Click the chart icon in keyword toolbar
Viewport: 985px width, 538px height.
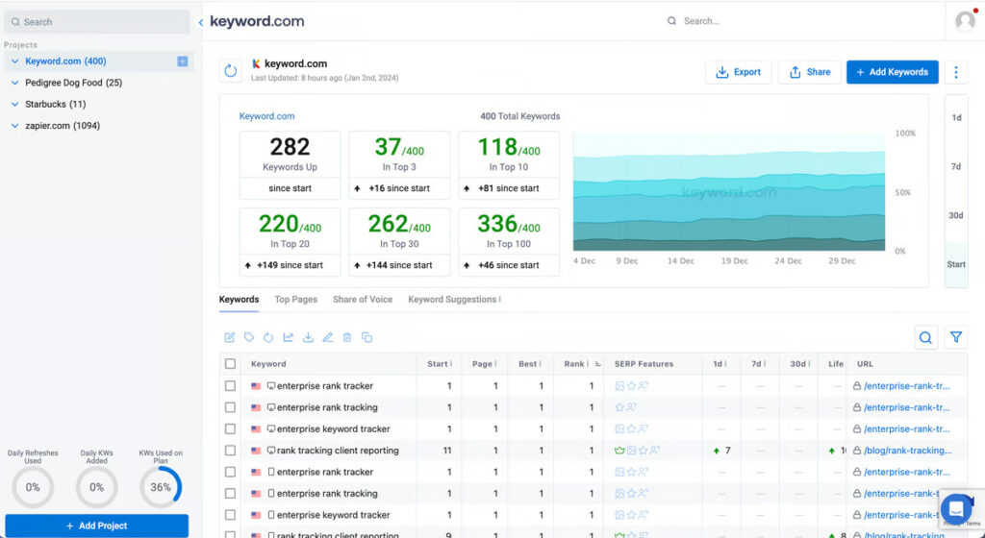point(289,337)
